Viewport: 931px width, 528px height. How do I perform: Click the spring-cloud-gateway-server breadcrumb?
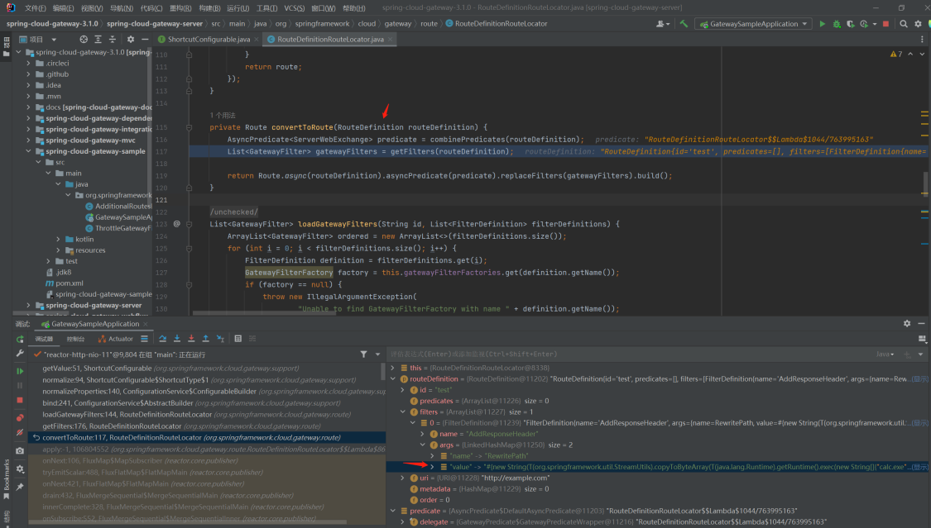coord(155,24)
